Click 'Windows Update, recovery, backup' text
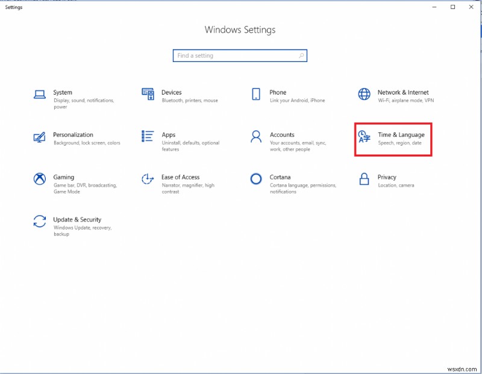Screen dimensions: 482x374 83,231
